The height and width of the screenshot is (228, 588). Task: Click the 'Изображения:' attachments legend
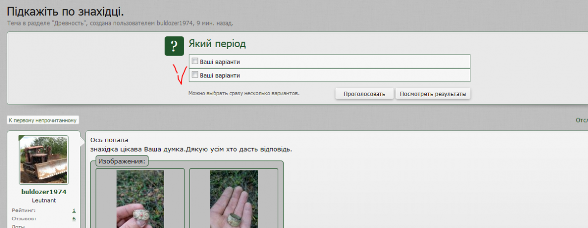(x=122, y=161)
